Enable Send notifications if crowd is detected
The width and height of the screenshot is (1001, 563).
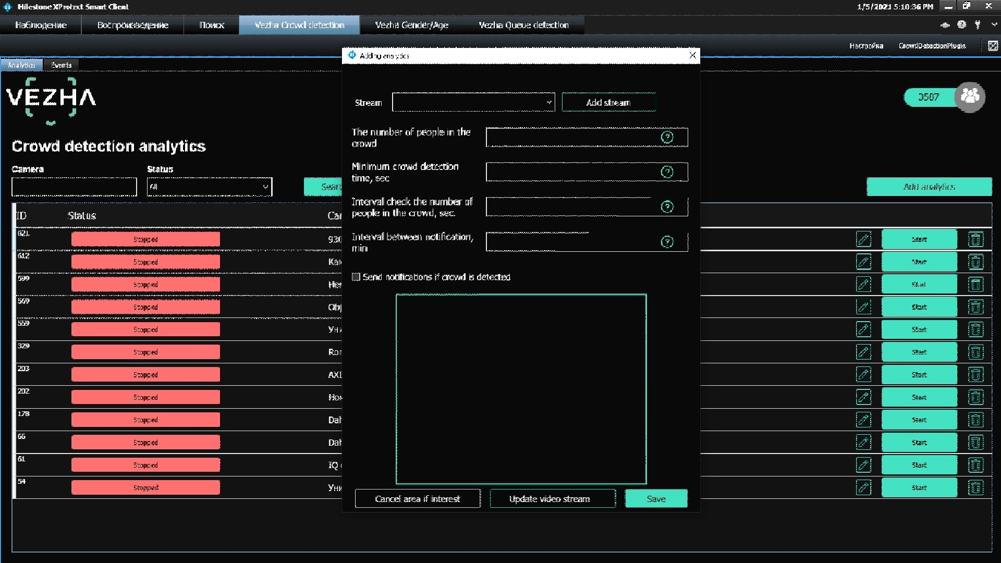tap(356, 277)
